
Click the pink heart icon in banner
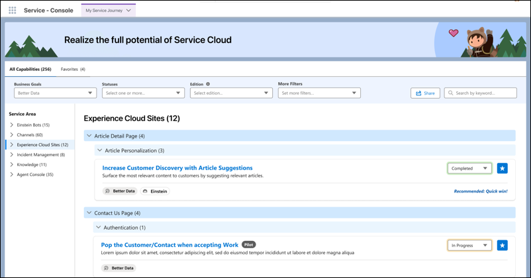454,32
